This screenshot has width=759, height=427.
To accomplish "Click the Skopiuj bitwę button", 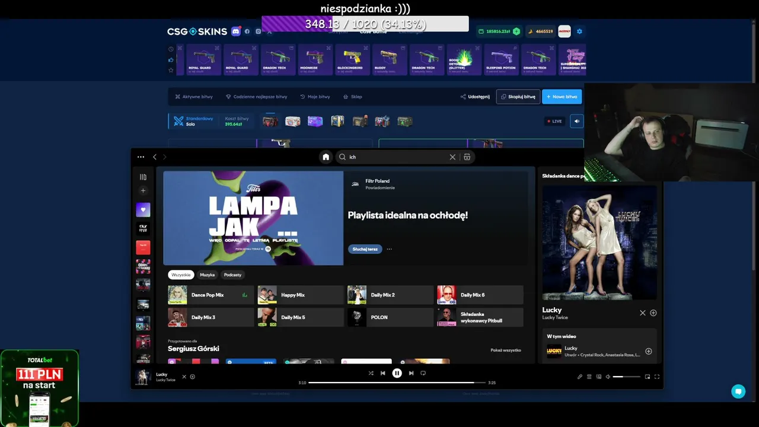I will click(518, 97).
